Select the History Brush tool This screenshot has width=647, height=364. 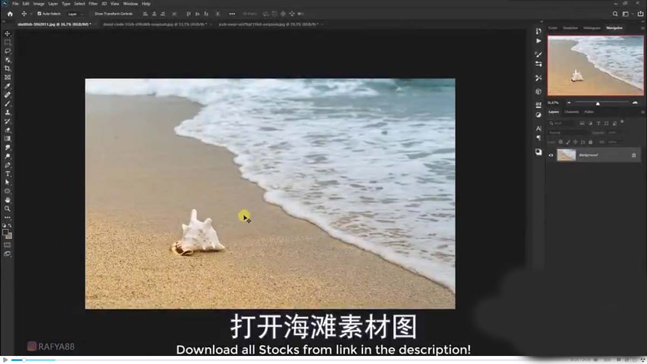[x=8, y=121]
